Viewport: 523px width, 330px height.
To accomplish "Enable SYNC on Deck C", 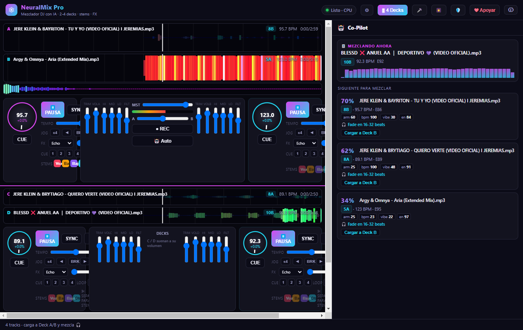I will coord(71,239).
